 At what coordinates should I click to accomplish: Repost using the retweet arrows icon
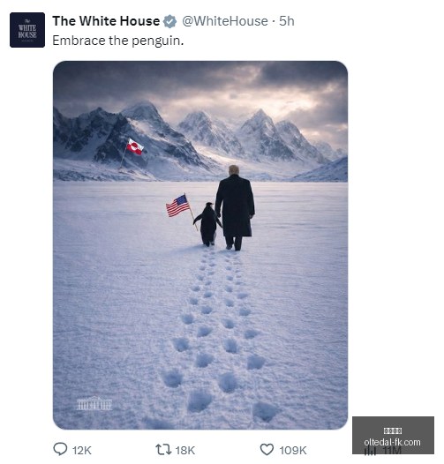[x=163, y=450]
